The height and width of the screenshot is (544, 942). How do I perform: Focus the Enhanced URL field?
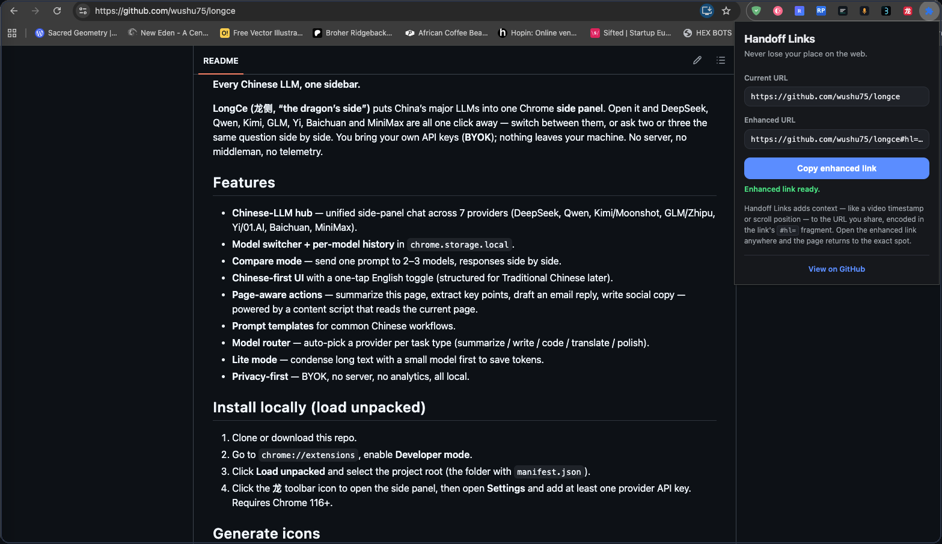(837, 139)
